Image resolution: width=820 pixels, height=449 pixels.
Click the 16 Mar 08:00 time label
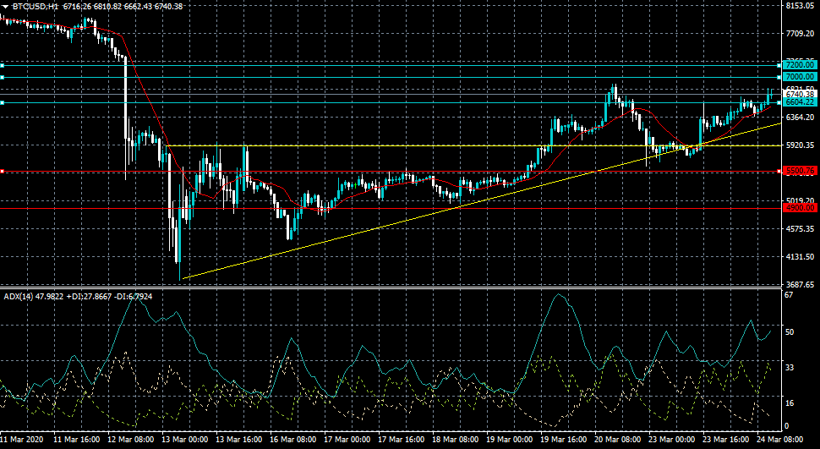point(293,440)
